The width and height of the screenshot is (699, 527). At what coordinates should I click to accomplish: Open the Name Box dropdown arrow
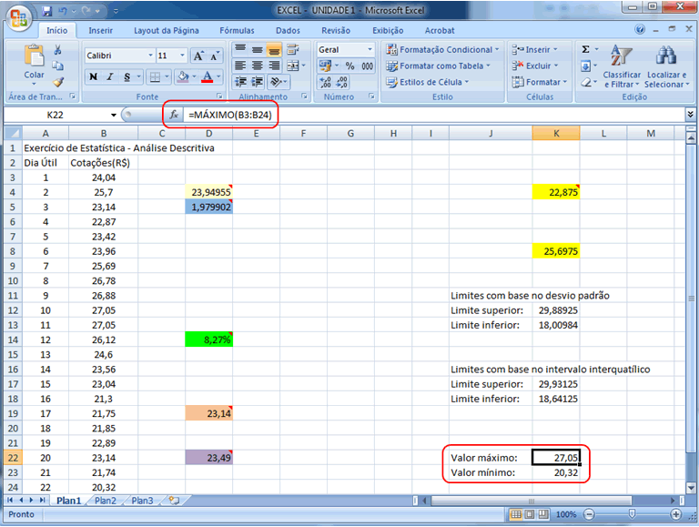[x=114, y=116]
